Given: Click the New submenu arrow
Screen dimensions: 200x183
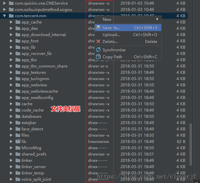Looking at the screenshot, I should point(157,19).
